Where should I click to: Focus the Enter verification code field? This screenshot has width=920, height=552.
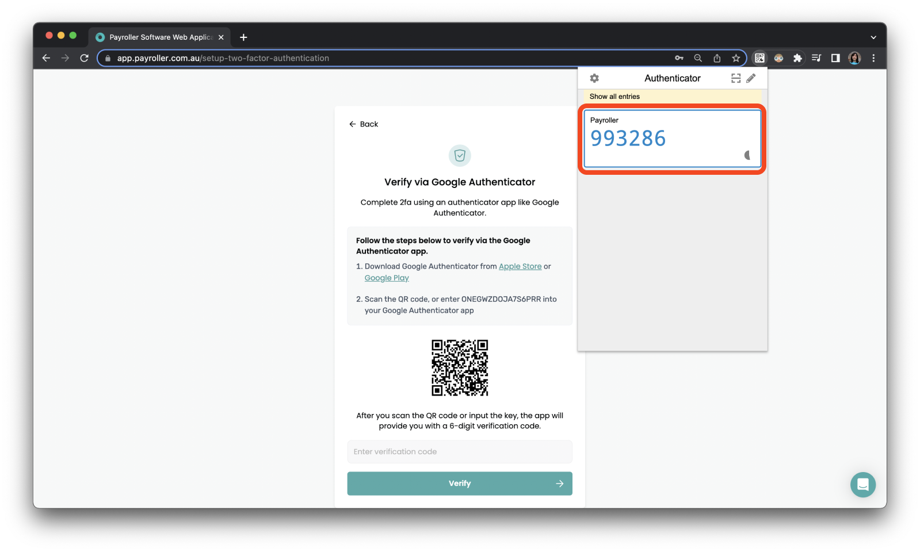(x=460, y=452)
